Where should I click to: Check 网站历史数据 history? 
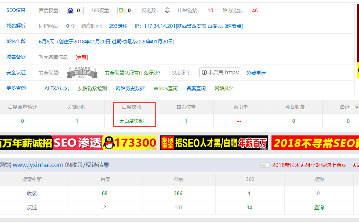click(130, 88)
